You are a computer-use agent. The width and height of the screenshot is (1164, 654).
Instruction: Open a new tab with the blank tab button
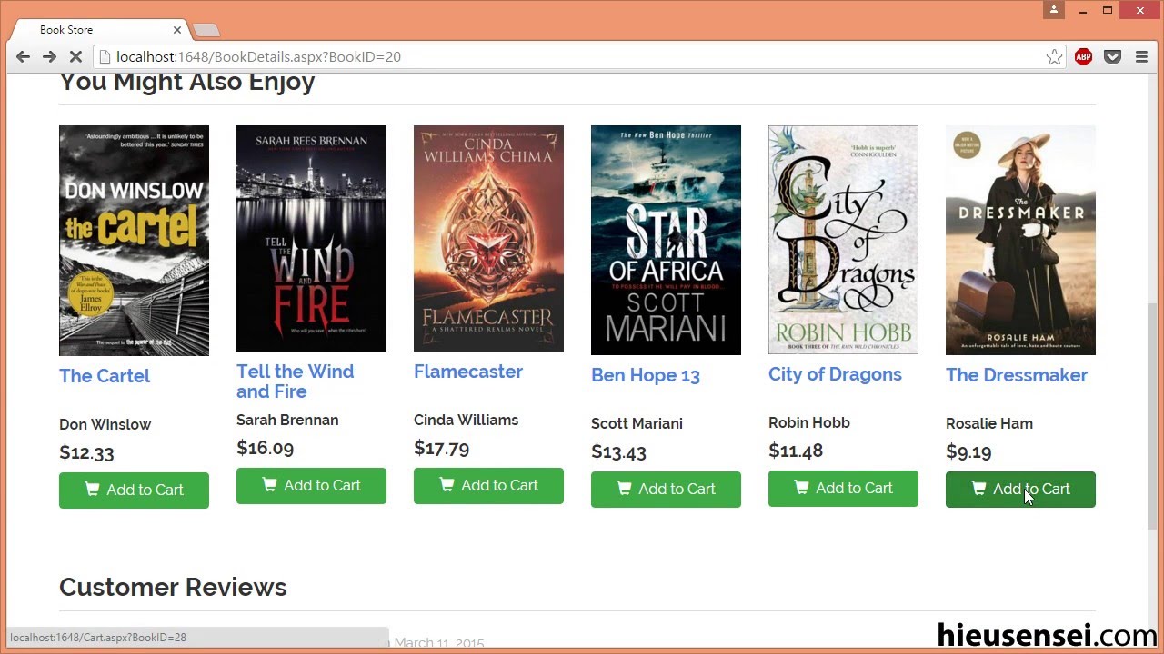point(206,31)
